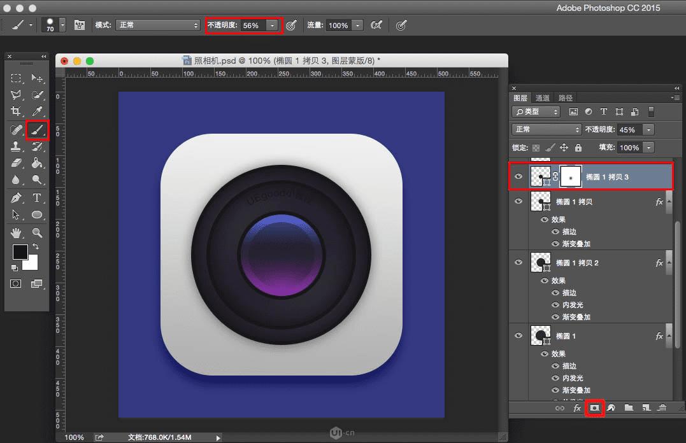
Task: Create a new group with folder icon
Action: 629,407
